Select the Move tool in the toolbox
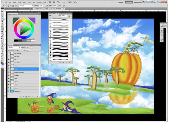The width and height of the screenshot is (169, 122). (x=2, y=11)
